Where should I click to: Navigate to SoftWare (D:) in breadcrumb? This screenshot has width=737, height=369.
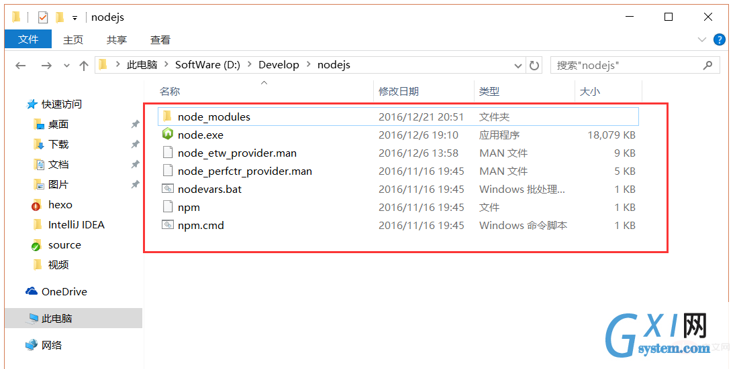coord(208,65)
